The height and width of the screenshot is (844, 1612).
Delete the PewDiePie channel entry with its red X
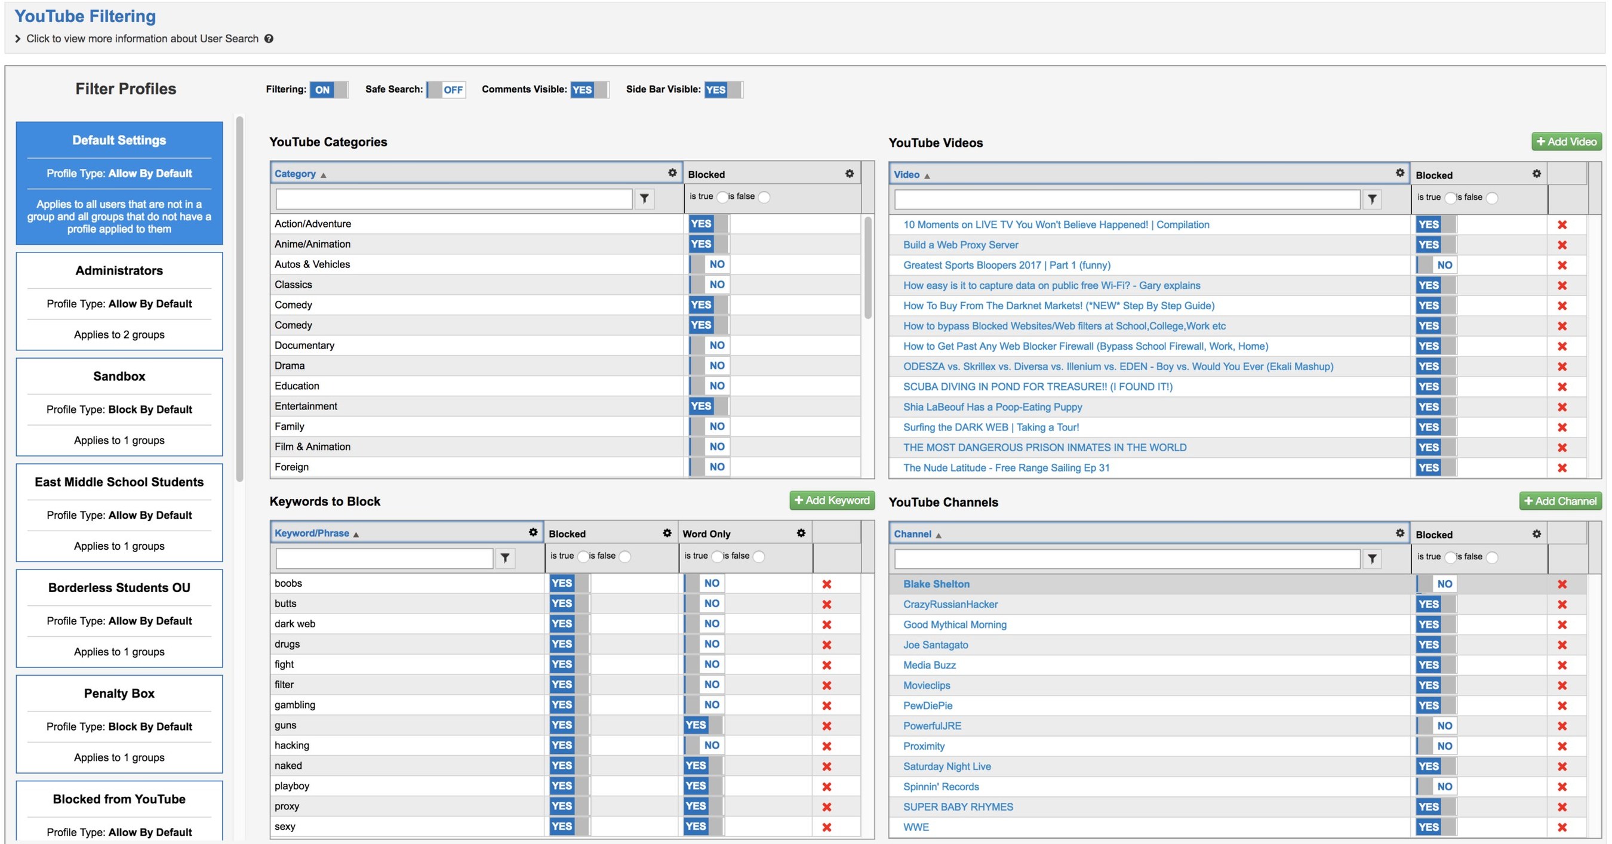(x=1562, y=706)
